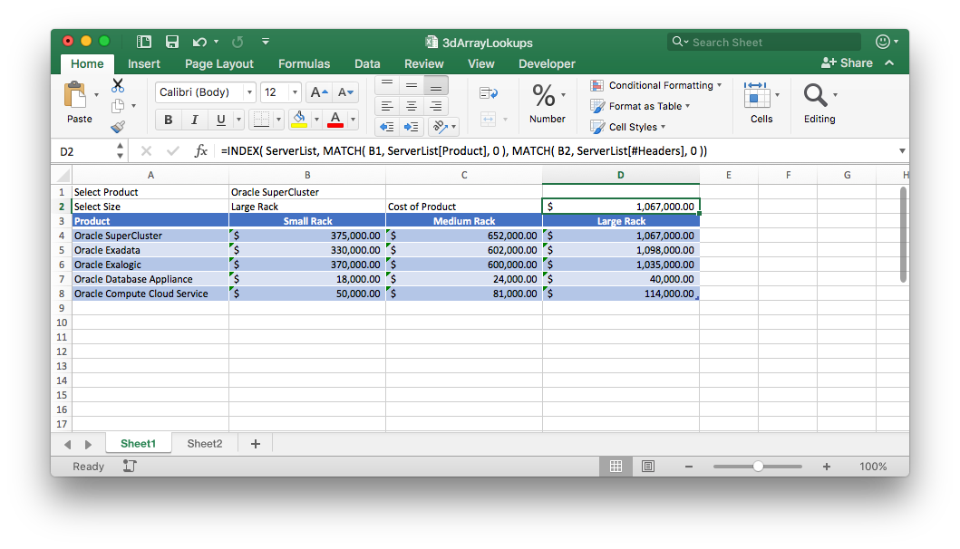
Task: Align text left
Action: 387,107
